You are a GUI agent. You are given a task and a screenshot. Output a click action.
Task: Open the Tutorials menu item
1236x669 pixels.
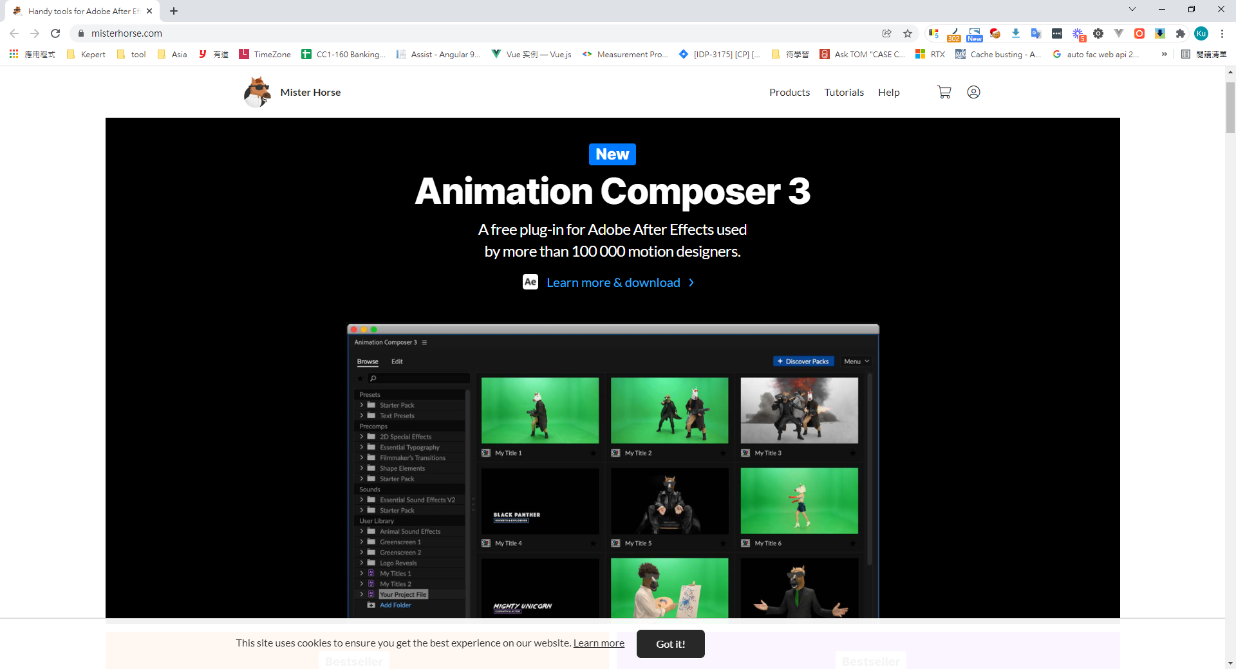(844, 92)
